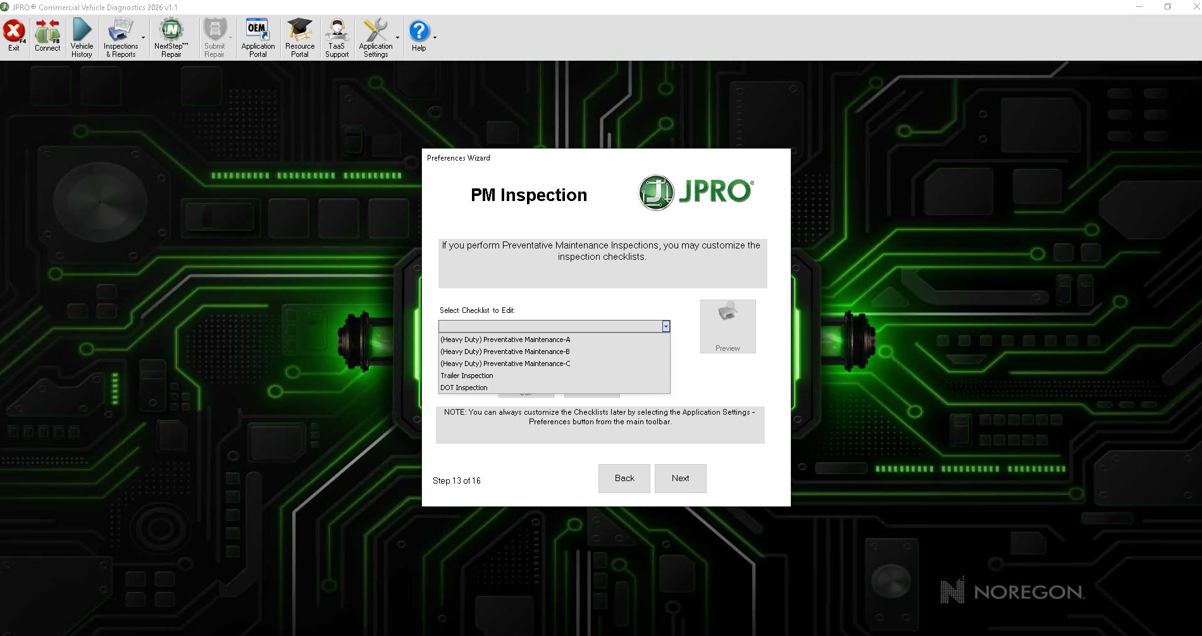Click the 'Select Checklist to Edit:' label
This screenshot has height=636, width=1202.
(477, 310)
